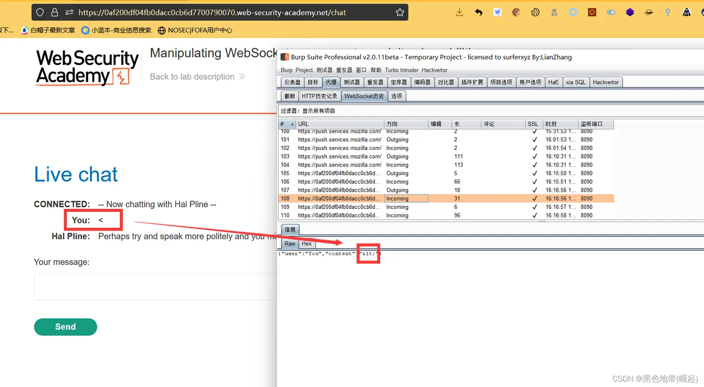Select the 代理 tab

[x=330, y=82]
